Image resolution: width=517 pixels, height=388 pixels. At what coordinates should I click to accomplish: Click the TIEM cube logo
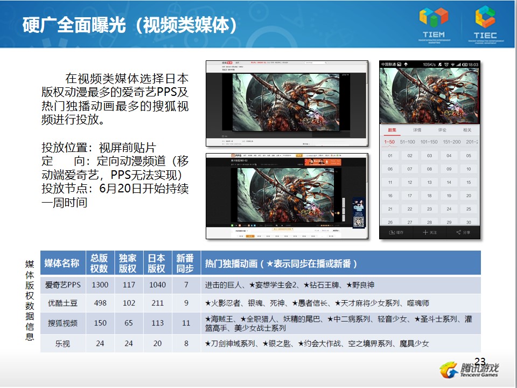click(434, 17)
